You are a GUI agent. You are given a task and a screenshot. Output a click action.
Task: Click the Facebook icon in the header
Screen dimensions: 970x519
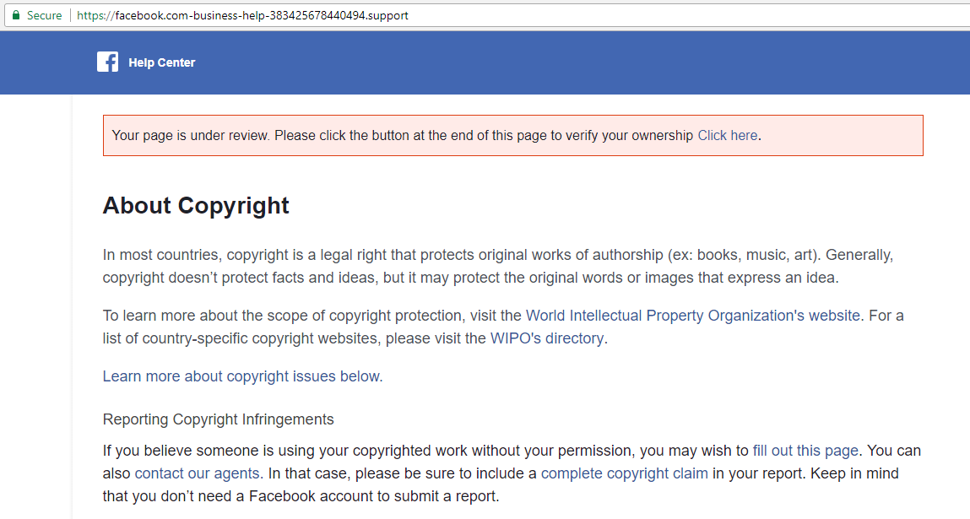pos(107,62)
